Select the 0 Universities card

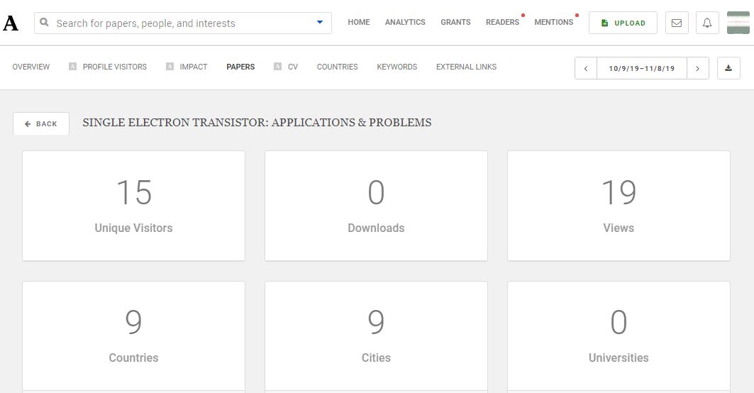pos(619,337)
